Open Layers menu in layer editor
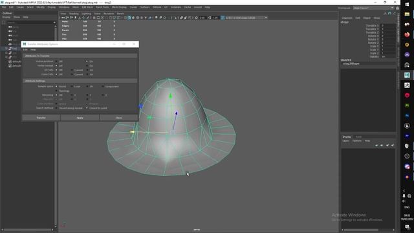414x233 pixels. tap(346, 141)
